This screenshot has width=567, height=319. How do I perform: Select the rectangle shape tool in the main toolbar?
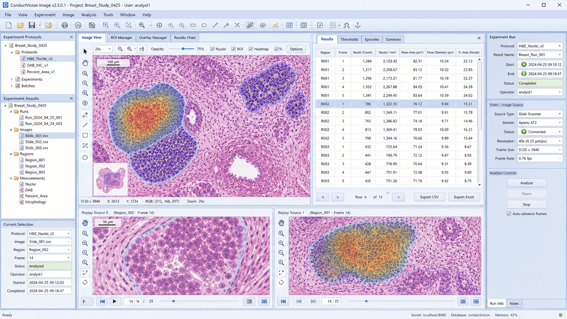click(x=193, y=25)
